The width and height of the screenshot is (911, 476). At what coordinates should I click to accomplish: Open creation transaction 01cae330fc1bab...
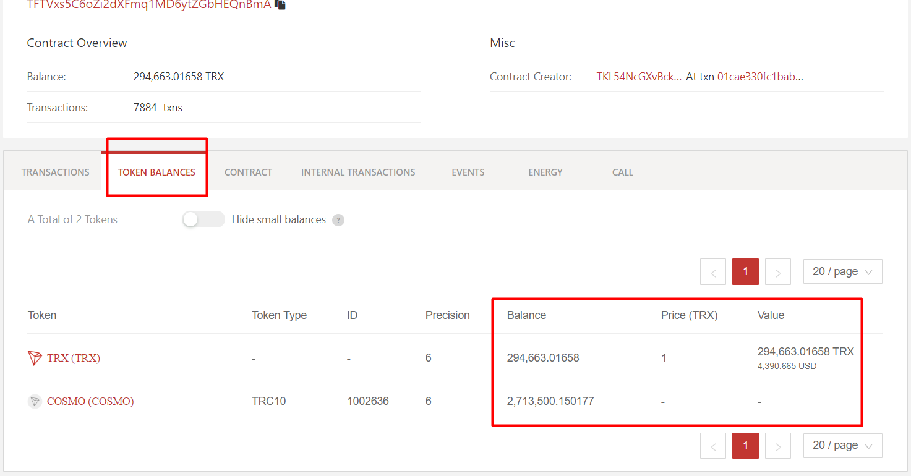click(x=760, y=77)
